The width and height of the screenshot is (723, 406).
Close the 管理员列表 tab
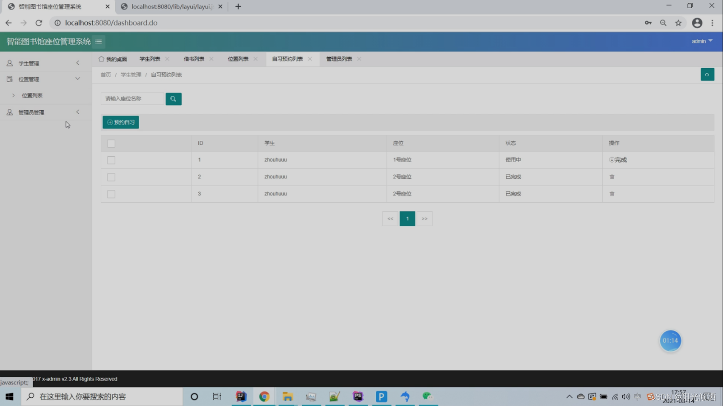(359, 59)
